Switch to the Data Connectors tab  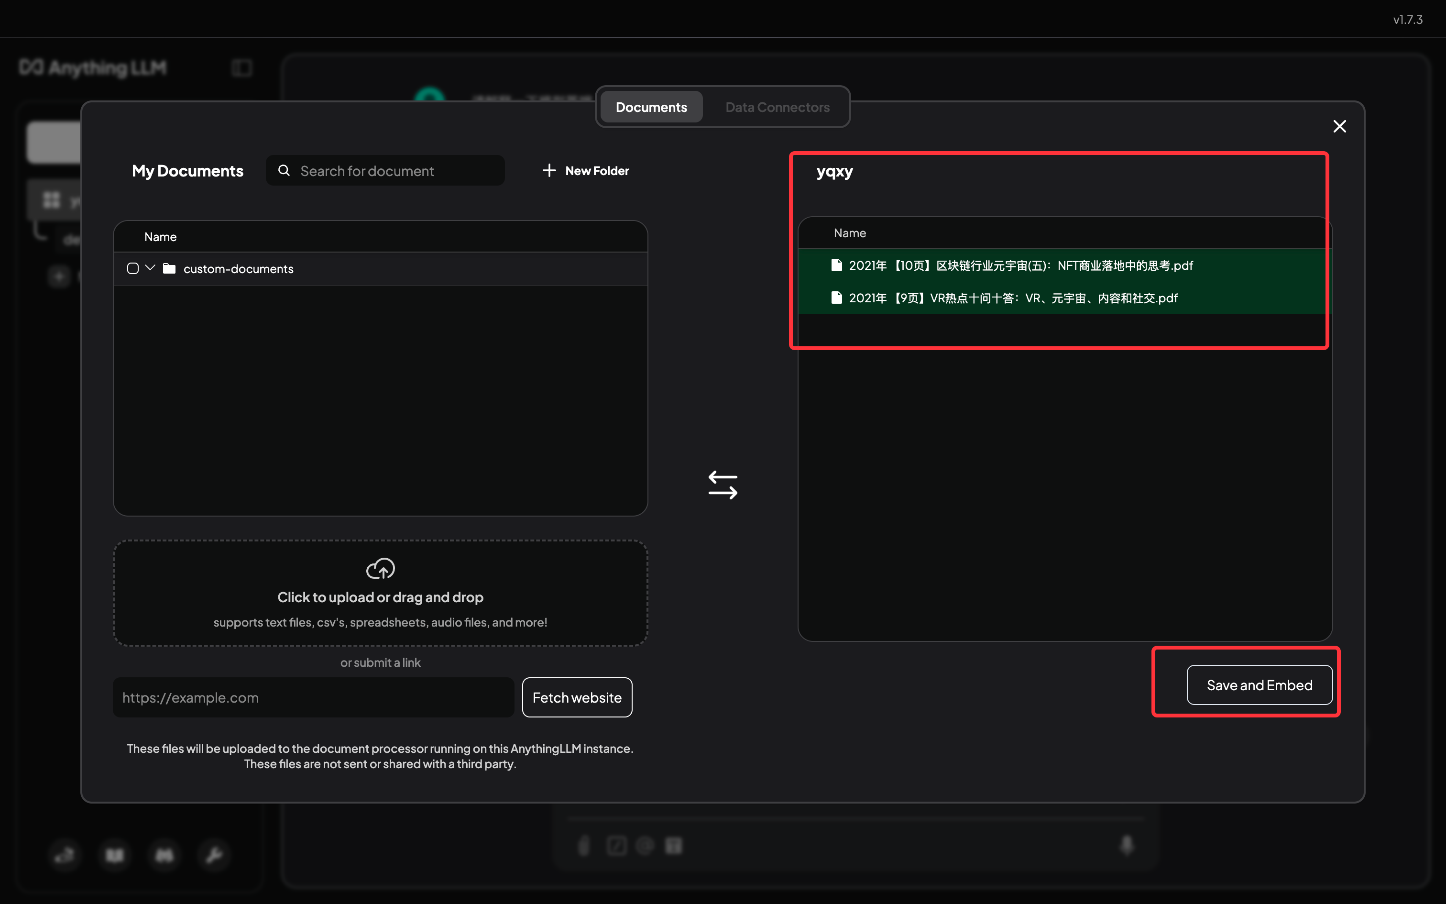(777, 106)
